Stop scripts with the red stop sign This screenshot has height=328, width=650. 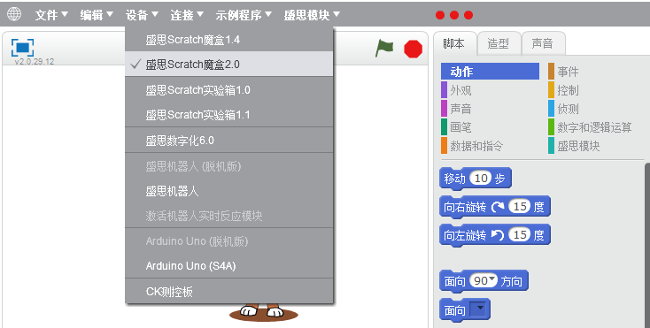pyautogui.click(x=414, y=49)
